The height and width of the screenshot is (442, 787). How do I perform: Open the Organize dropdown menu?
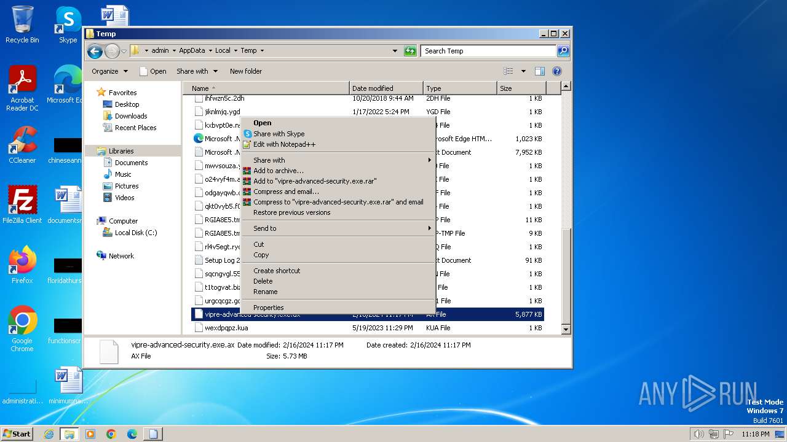pyautogui.click(x=109, y=71)
